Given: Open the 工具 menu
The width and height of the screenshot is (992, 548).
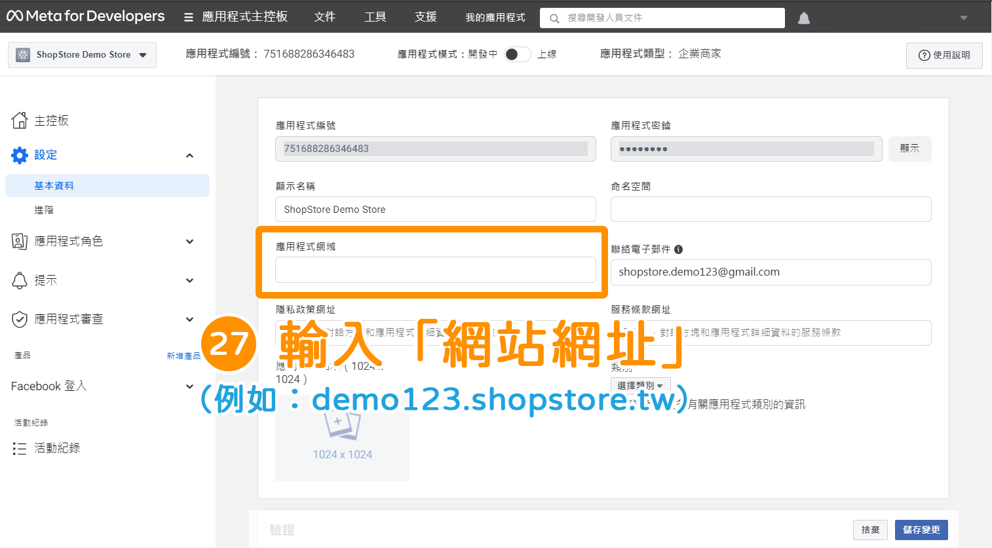Looking at the screenshot, I should (375, 17).
